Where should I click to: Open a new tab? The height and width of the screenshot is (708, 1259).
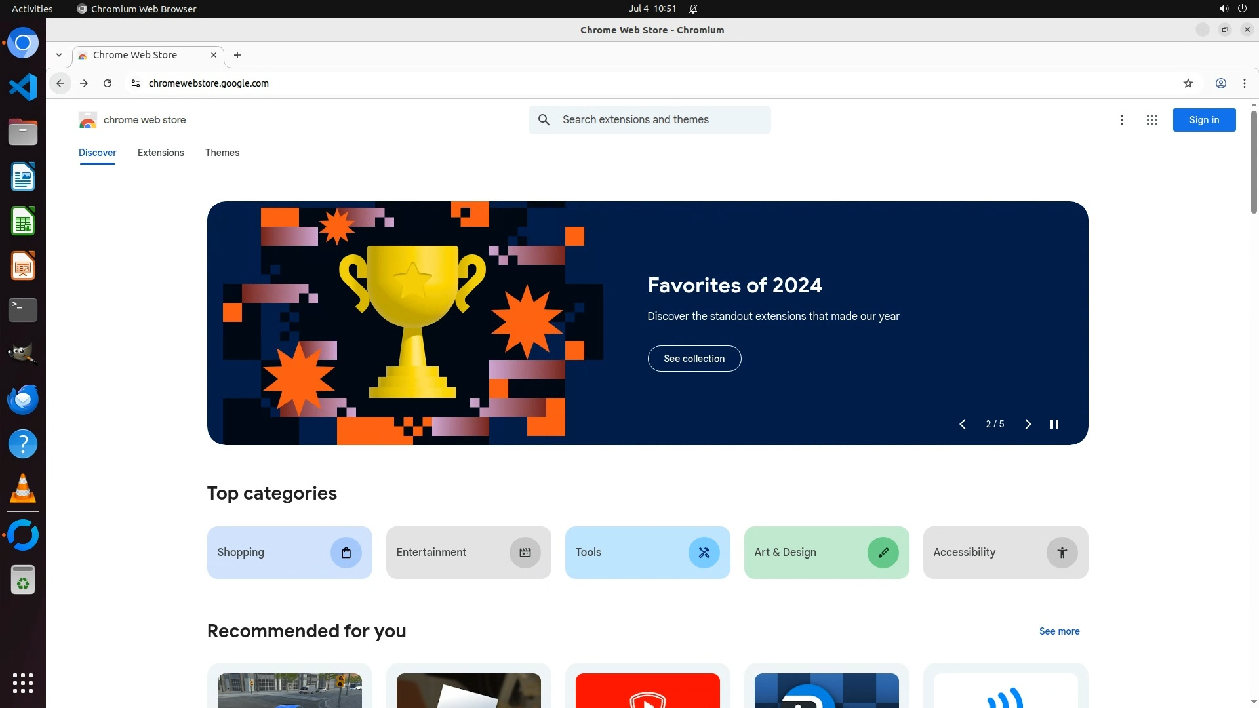point(237,55)
